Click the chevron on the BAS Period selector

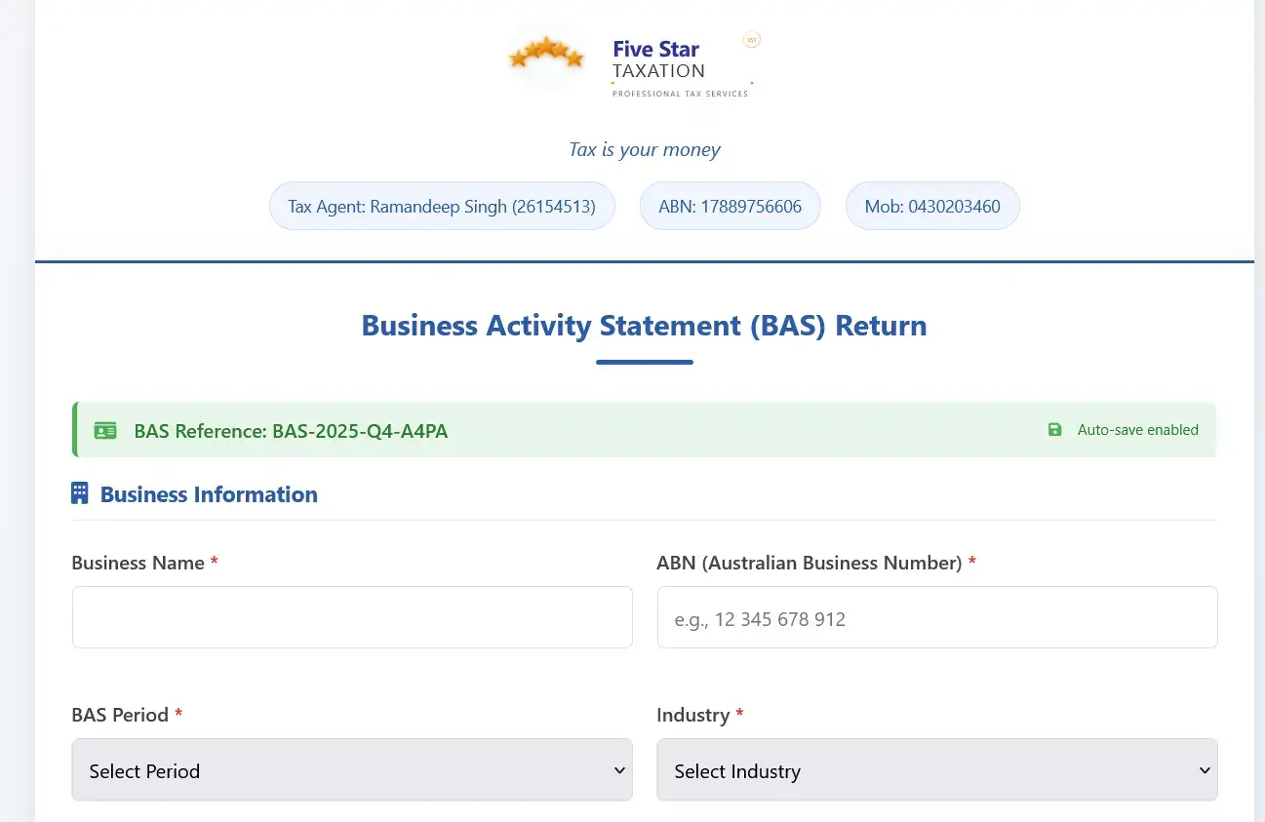618,769
